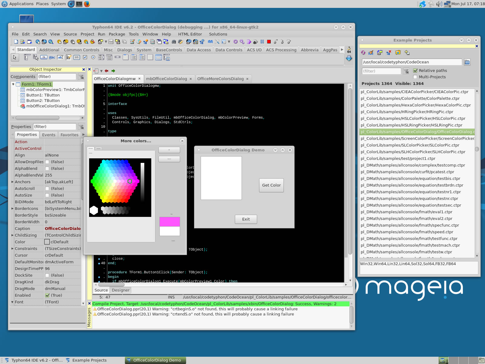
Task: Expand the BorderIcons property
Action: [12, 209]
